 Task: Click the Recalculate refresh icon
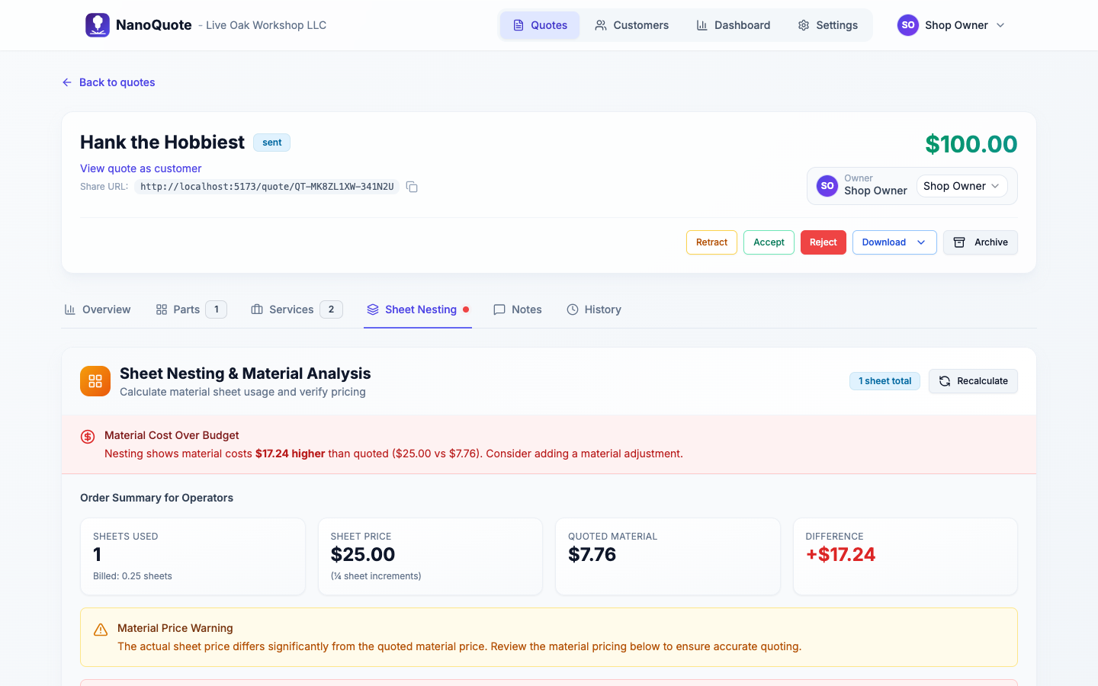(x=944, y=380)
